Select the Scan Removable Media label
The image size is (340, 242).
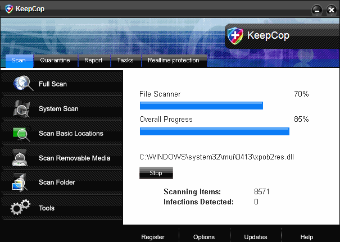click(74, 158)
